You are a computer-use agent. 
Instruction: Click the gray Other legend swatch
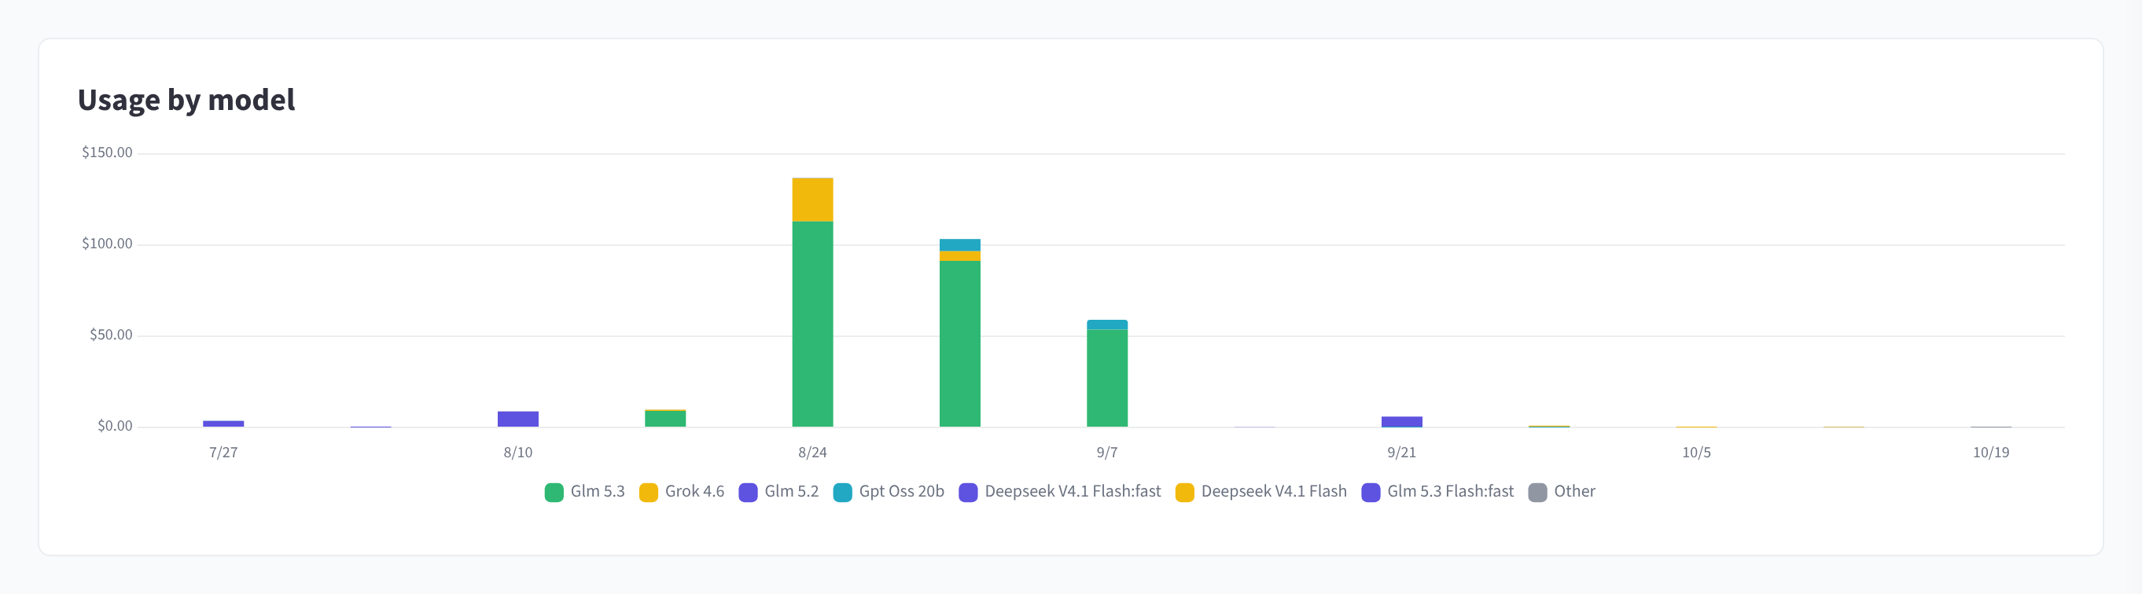(x=1537, y=492)
